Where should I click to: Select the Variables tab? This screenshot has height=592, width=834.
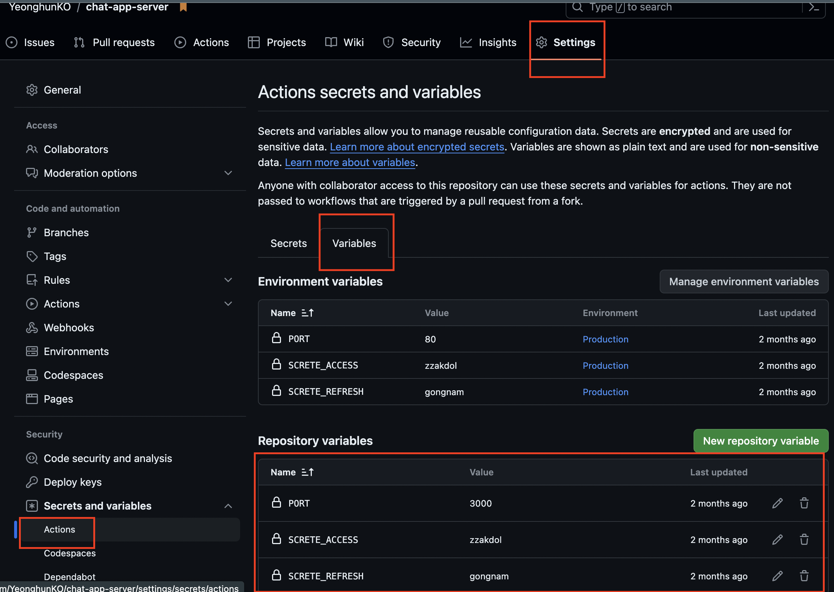pyautogui.click(x=354, y=243)
